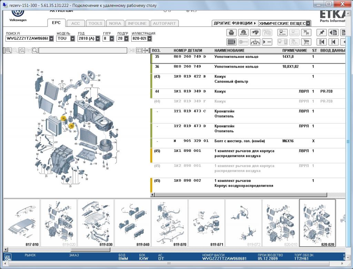Open the single shopping cart icon
This screenshot has height=269, width=353.
[x=306, y=42]
